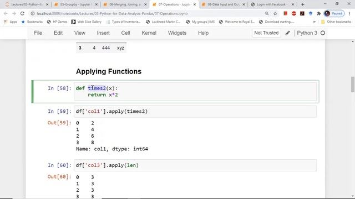Viewport: 355px width, 199px height.
Task: Close the Login with Facebook tab
Action: pyautogui.click(x=293, y=4)
